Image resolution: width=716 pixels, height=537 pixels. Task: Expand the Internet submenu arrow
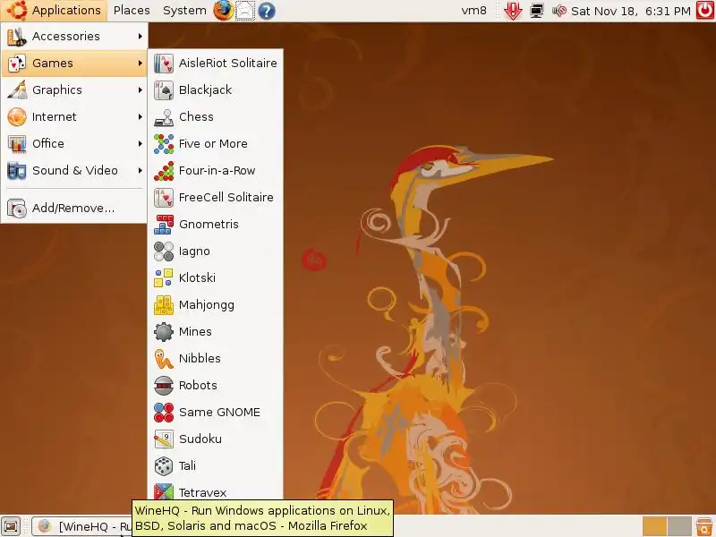(141, 117)
